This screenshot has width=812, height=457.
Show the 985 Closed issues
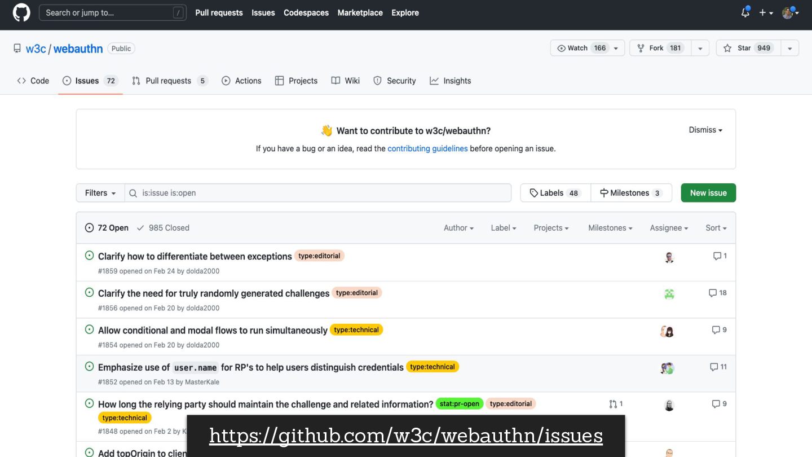(163, 228)
